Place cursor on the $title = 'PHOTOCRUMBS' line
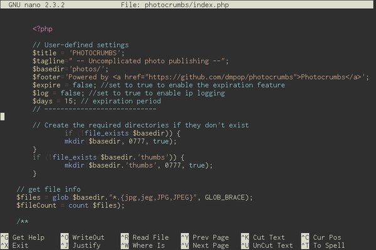This screenshot has height=250, width=376. click(78, 53)
